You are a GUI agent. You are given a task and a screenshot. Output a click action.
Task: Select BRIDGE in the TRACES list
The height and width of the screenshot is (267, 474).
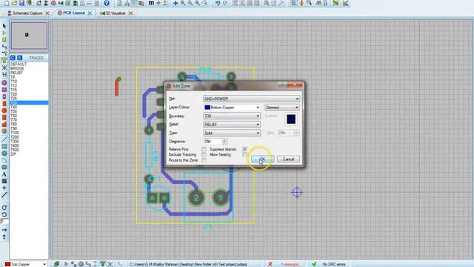[17, 68]
